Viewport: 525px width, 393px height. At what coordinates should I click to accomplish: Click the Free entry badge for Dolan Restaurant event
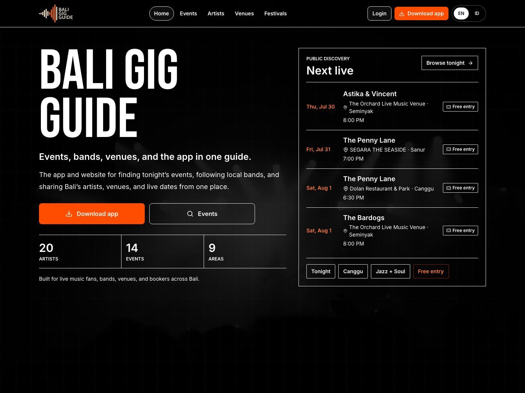pos(460,188)
